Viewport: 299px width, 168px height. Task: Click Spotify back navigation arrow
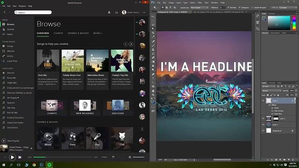coord(5,12)
